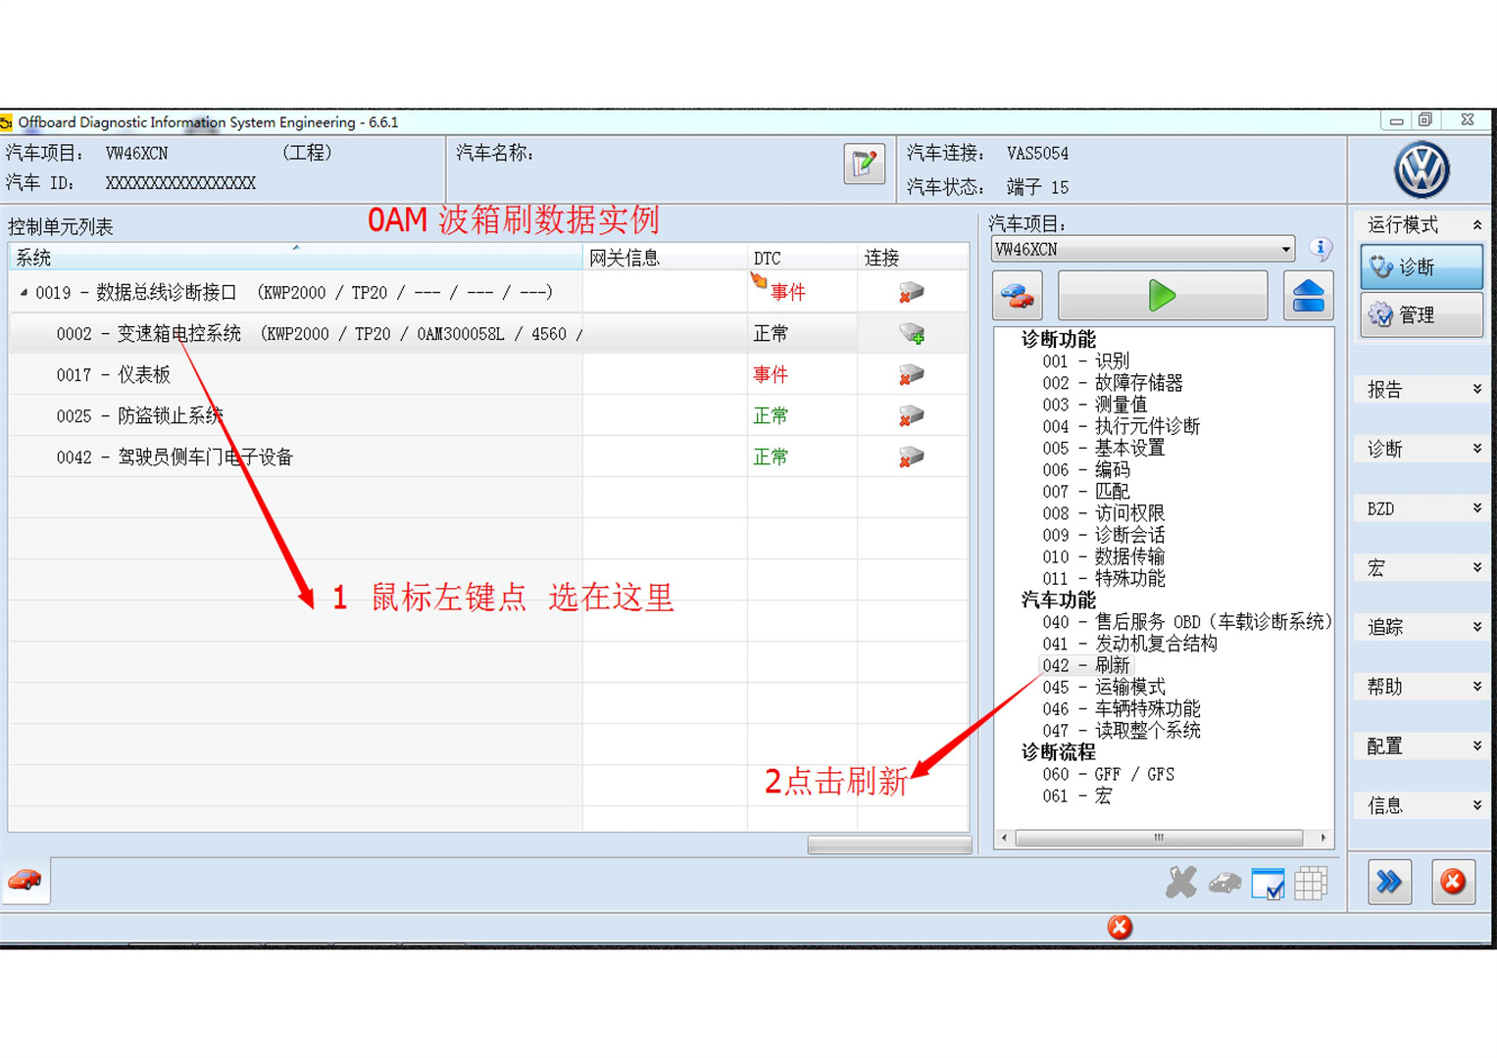Select 诊断 operating mode
Image resolution: width=1497 pixels, height=1058 pixels.
1422,266
